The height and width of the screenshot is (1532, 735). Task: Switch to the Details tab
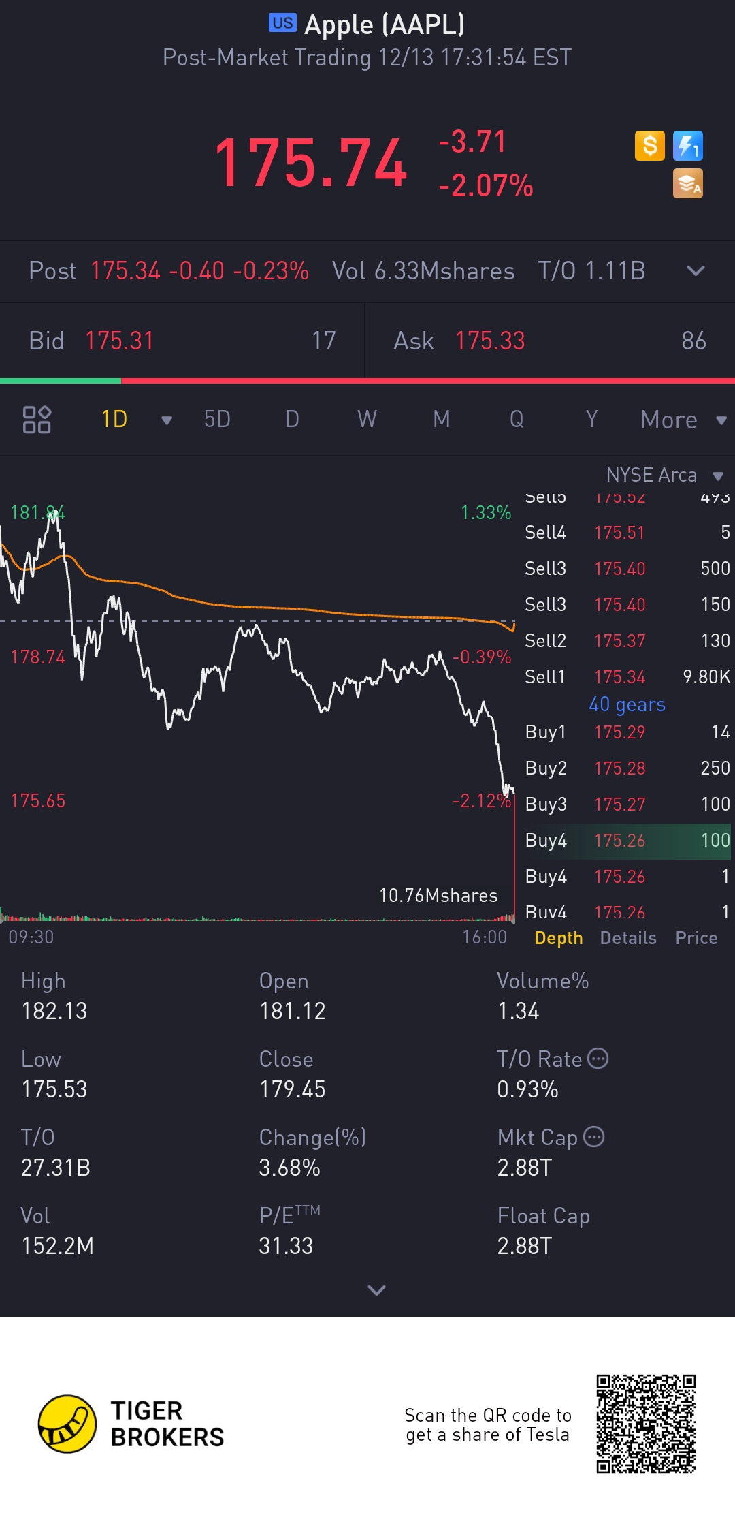tap(628, 938)
